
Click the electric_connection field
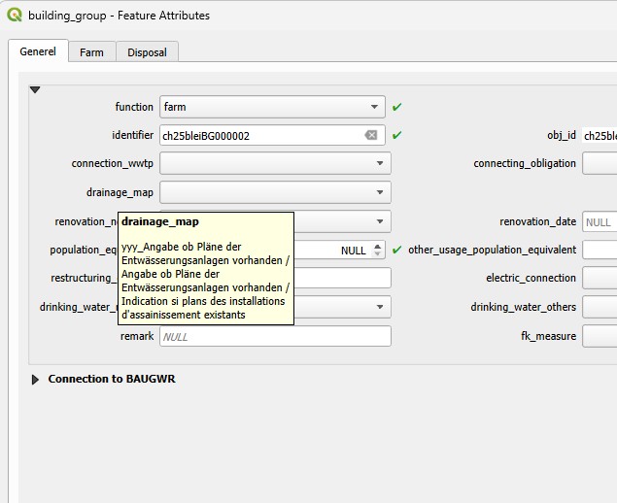(x=599, y=279)
